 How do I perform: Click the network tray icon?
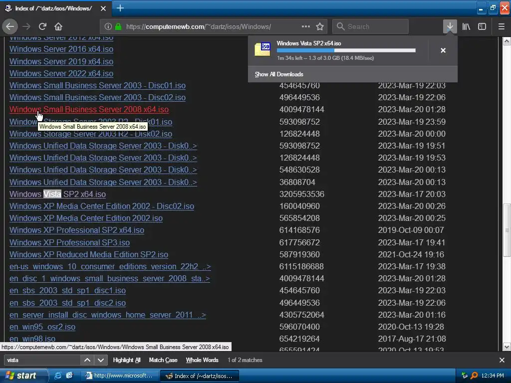point(465,376)
